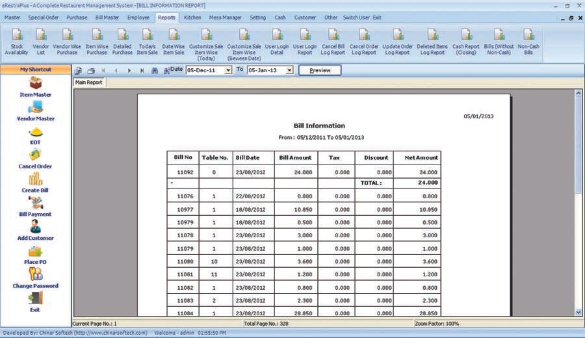Open Create Bill shortcut
Image resolution: width=585 pixels, height=338 pixels.
[x=36, y=183]
